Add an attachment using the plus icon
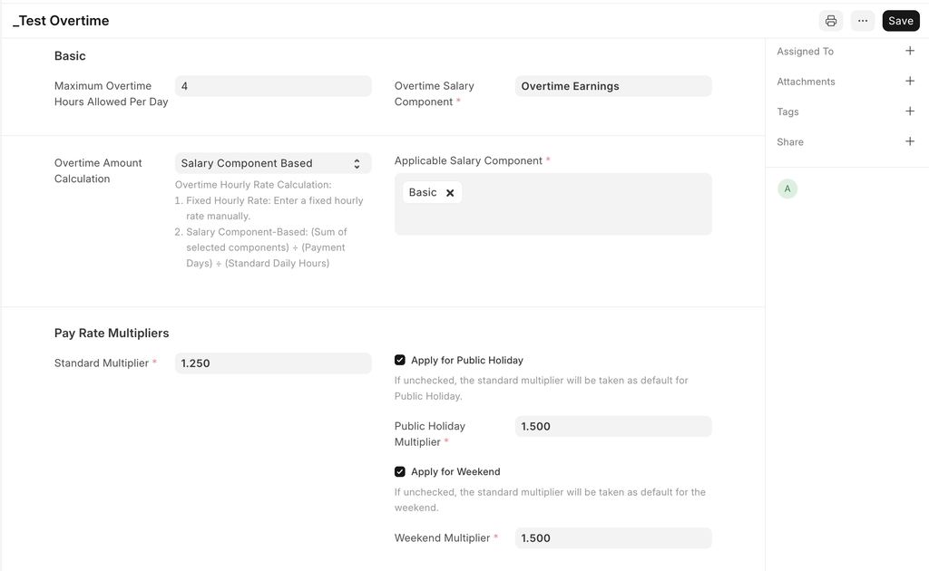This screenshot has height=571, width=929. click(910, 82)
